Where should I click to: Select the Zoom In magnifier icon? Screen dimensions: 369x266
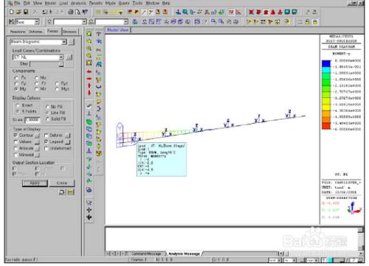point(89,49)
